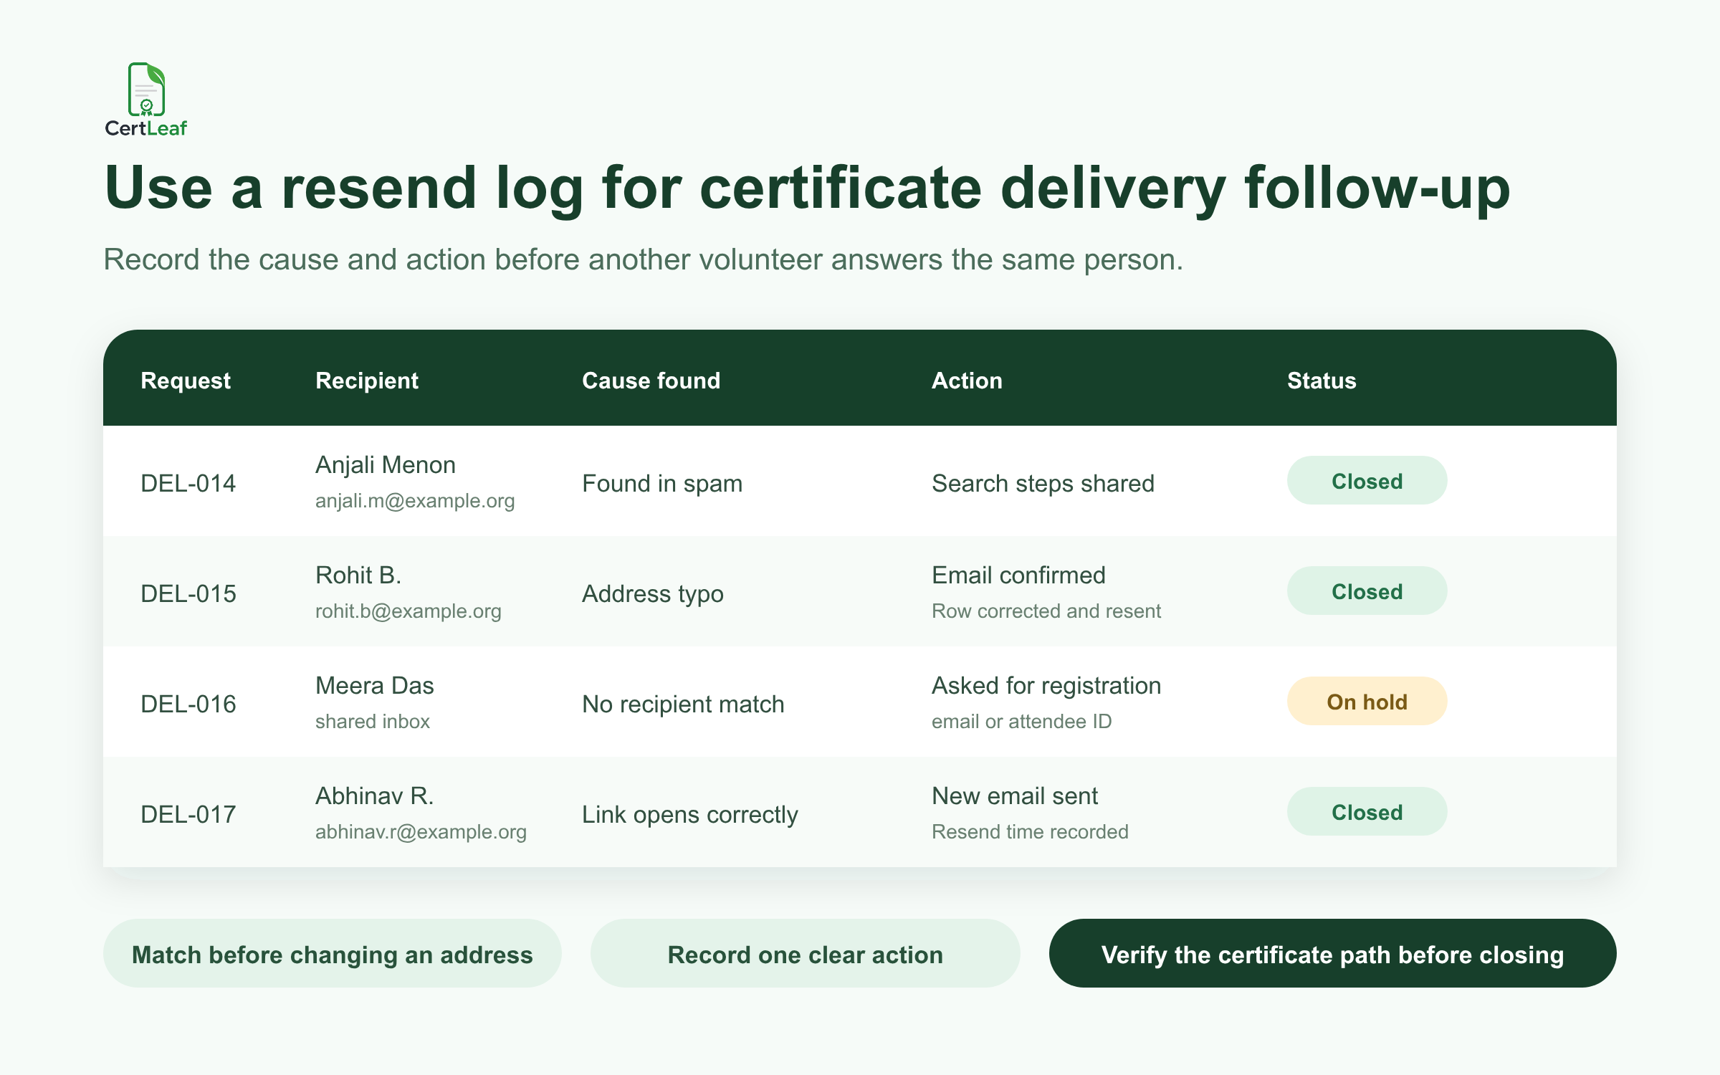1720x1075 pixels.
Task: Click the subtitle about recording cause and action
Action: [643, 259]
